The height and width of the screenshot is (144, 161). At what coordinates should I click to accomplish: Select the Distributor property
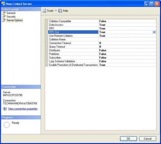pos(54,50)
